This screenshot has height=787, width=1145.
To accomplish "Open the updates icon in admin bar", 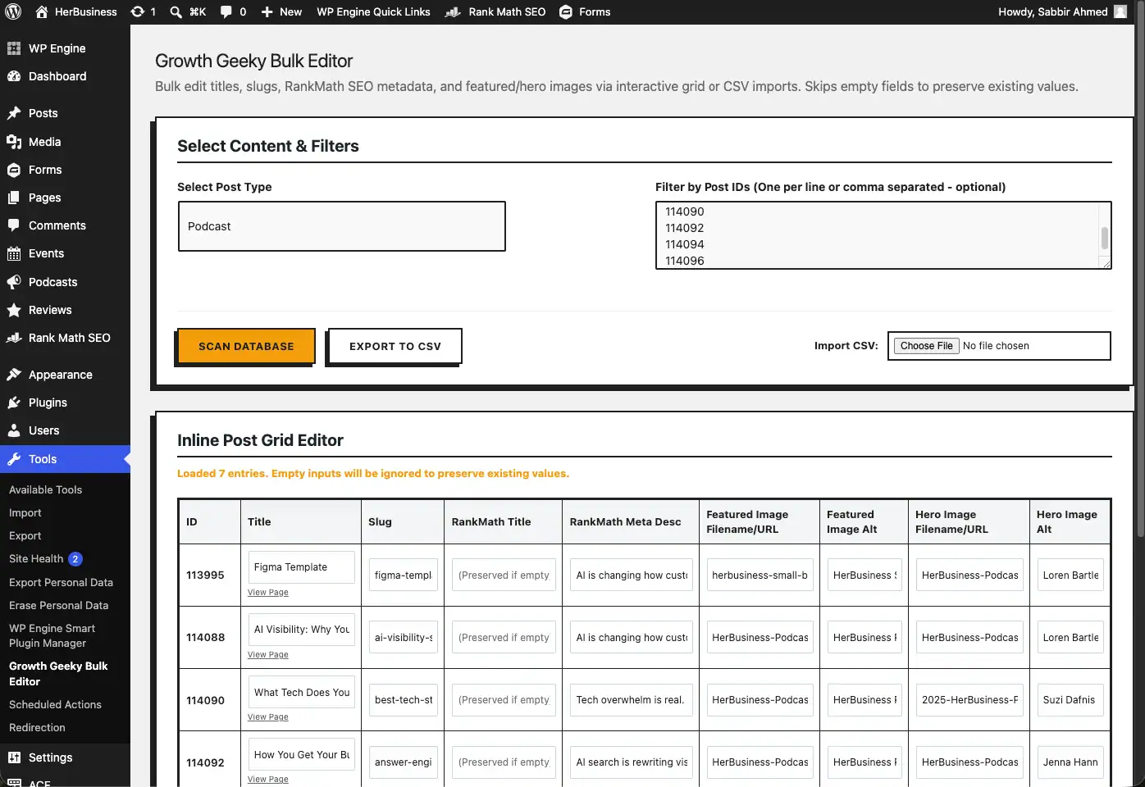I will [138, 11].
